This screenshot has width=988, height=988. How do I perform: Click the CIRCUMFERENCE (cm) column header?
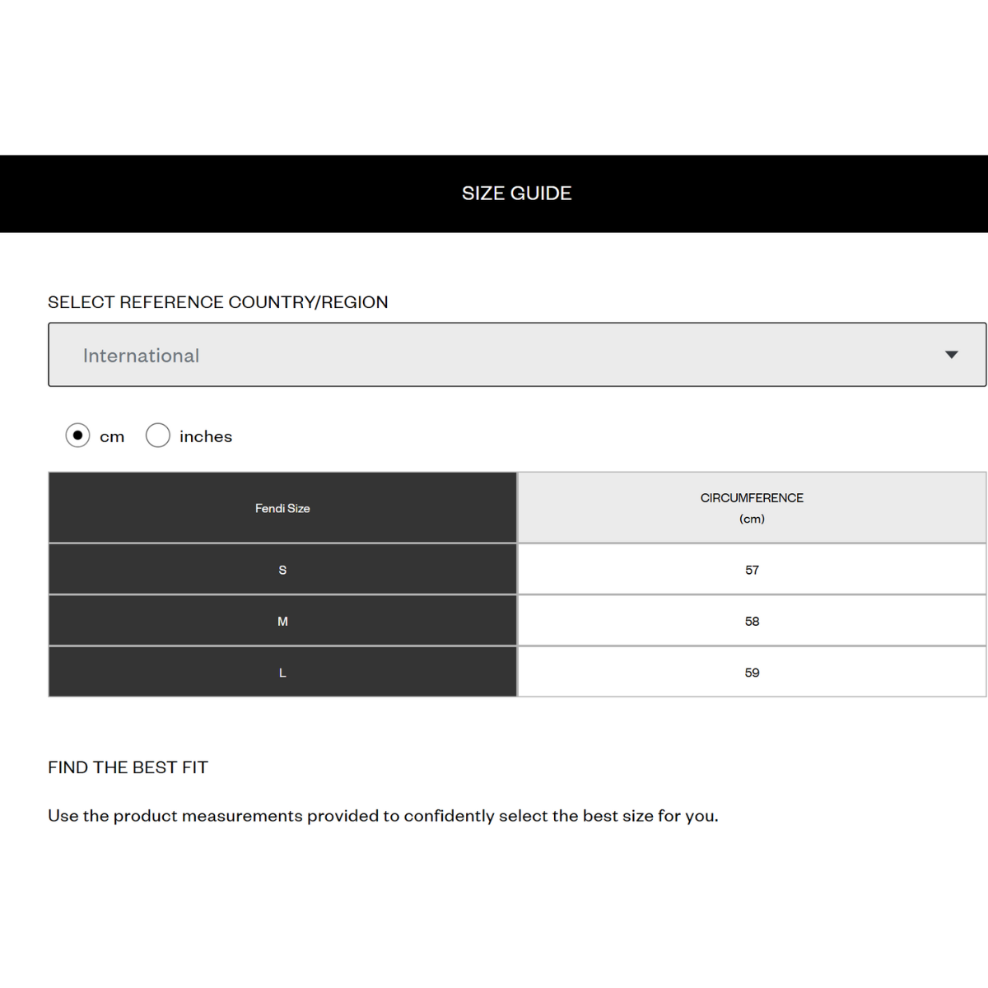[752, 508]
